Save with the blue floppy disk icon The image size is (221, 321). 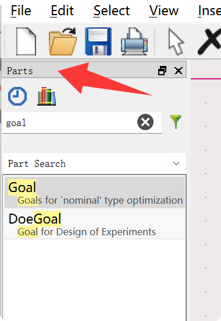(98, 41)
